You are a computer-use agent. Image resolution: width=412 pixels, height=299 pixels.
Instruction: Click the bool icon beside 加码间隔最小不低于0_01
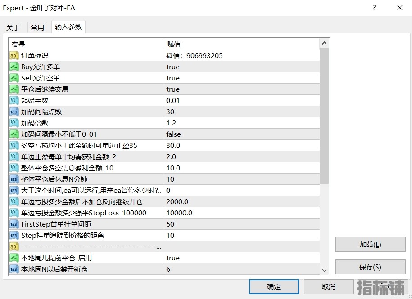pyautogui.click(x=14, y=134)
